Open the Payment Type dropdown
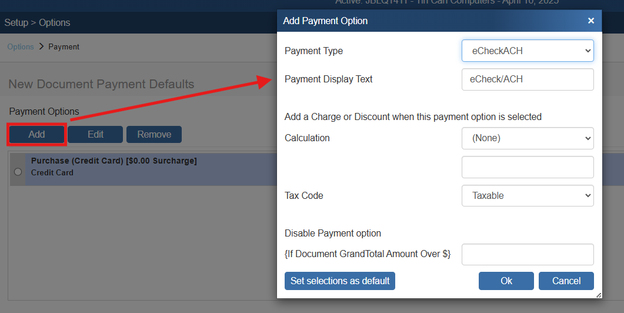Screen dimensions: 624x313 528,51
